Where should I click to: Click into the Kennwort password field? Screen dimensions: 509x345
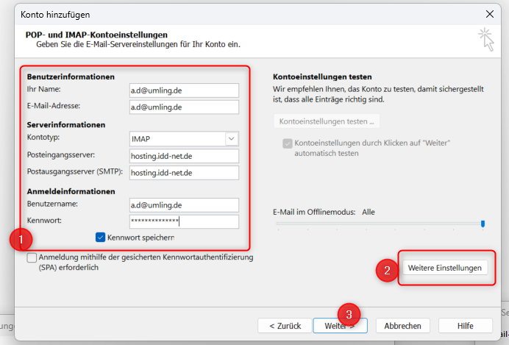point(184,221)
